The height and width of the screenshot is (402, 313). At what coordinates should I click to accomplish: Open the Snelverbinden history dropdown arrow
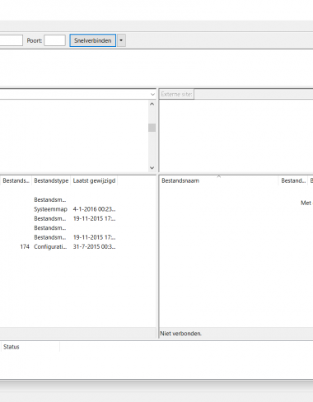(121, 40)
